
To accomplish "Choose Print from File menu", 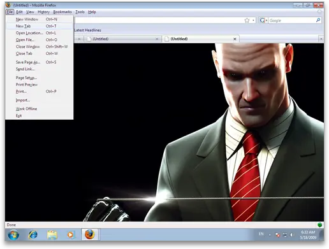I will pyautogui.click(x=40, y=91).
